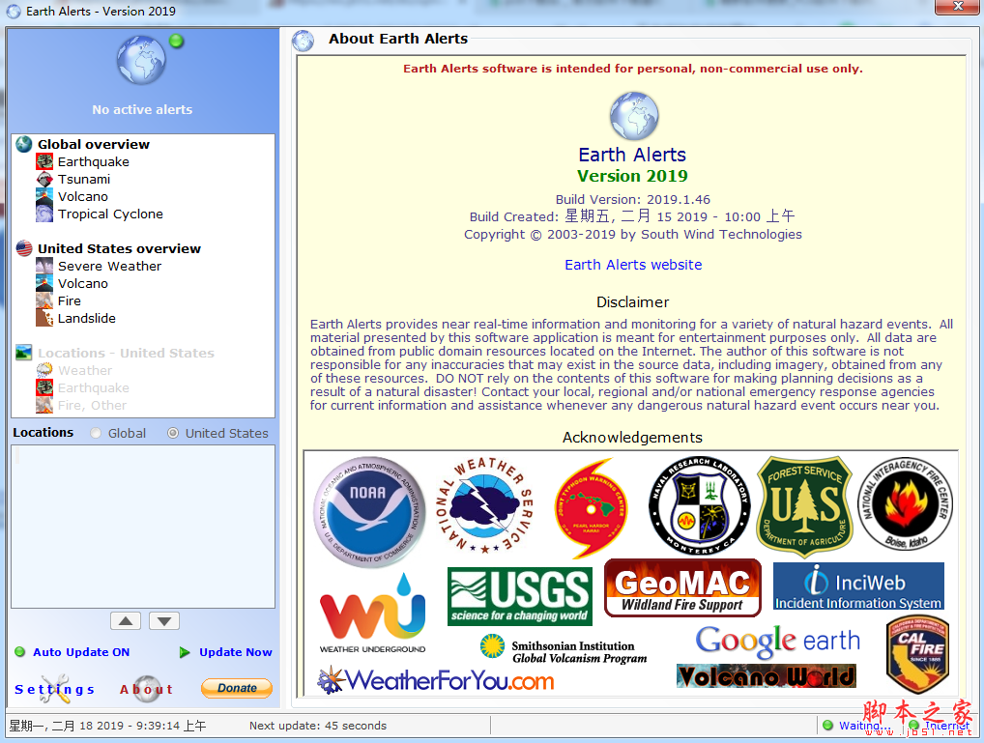Click the National Weather Service logo
This screenshot has height=743, width=984.
coord(485,505)
